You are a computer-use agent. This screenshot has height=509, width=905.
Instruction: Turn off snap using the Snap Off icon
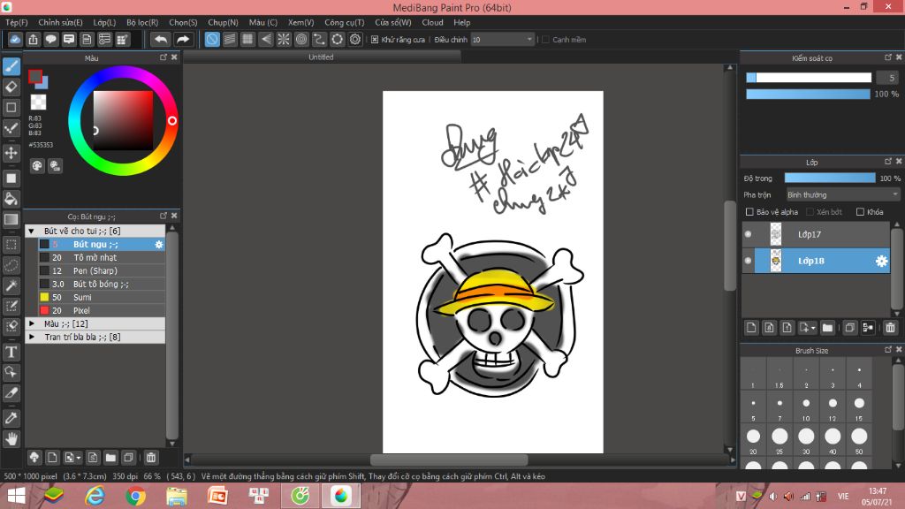(212, 39)
